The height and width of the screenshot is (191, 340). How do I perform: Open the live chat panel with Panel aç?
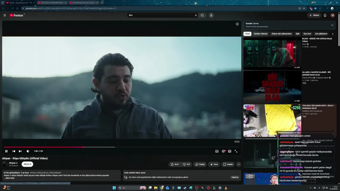[235, 177]
